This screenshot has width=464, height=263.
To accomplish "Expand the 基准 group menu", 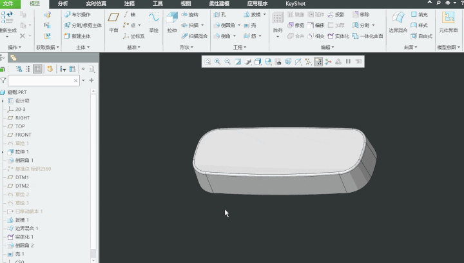I will (134, 47).
